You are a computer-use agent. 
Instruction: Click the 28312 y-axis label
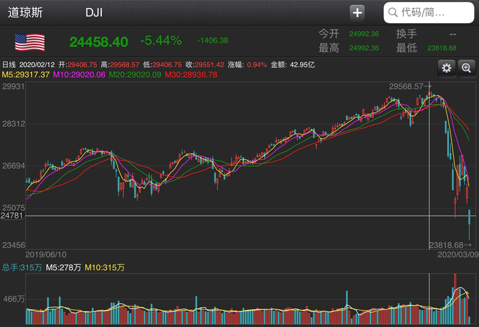click(x=13, y=124)
